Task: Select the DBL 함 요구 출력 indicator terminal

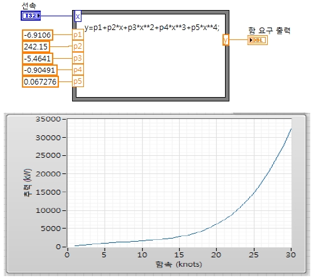Action: point(258,40)
